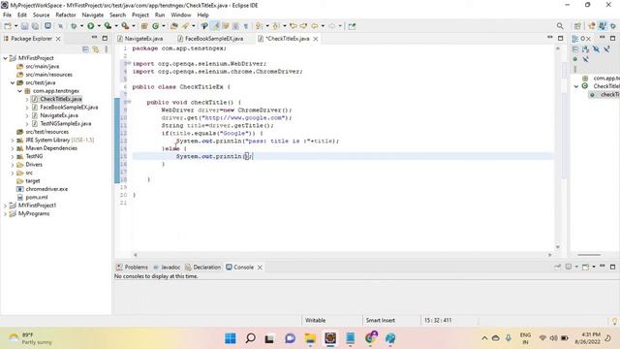Toggle Hide Non-Public Members in Outline
This screenshot has width=620, height=349.
[575, 59]
